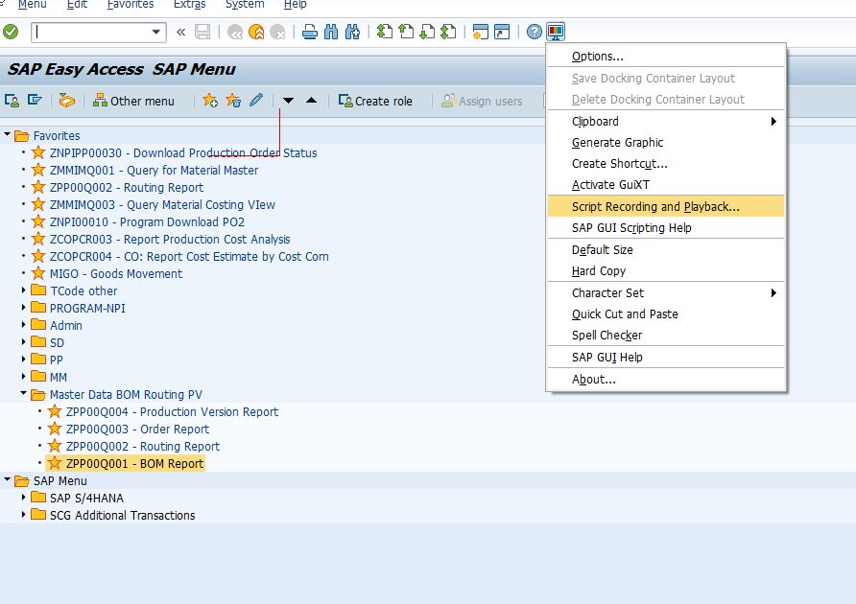Click the Cancel icon in toolbar
The image size is (856, 604).
[x=277, y=33]
